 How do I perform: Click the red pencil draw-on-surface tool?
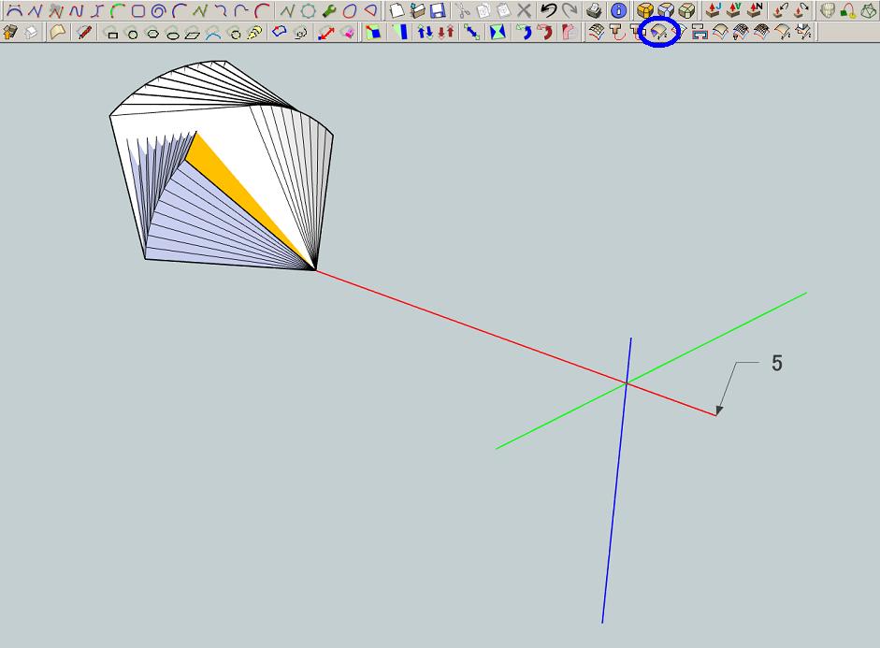(x=85, y=32)
